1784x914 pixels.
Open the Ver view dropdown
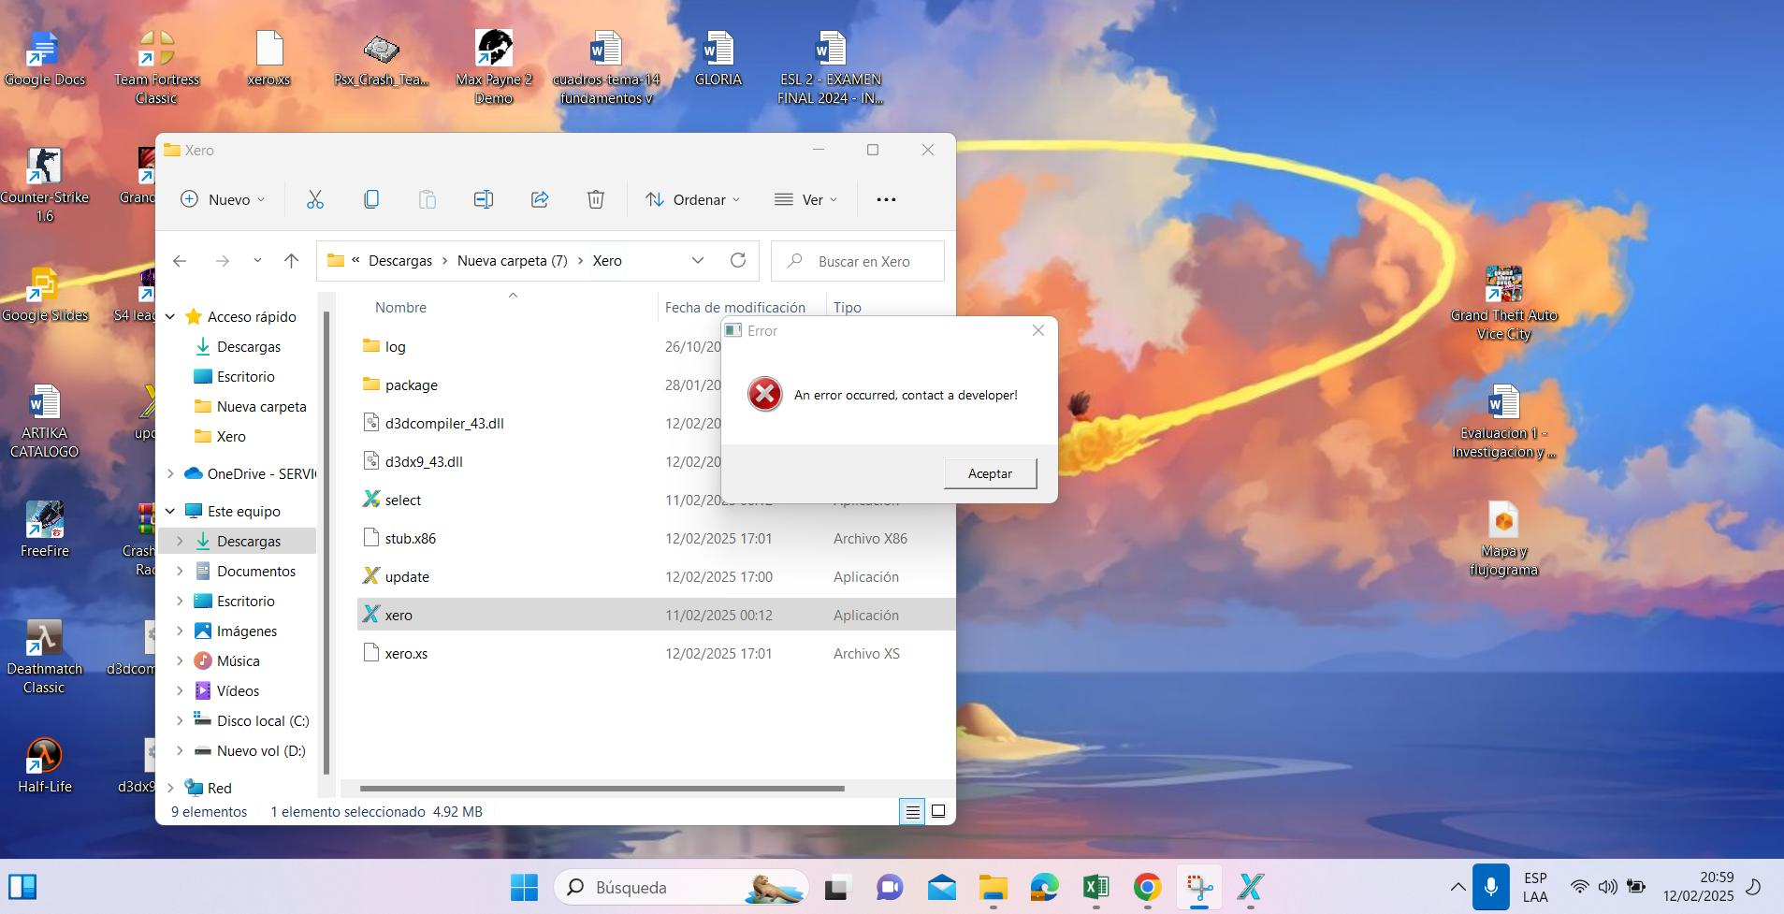[x=805, y=199]
